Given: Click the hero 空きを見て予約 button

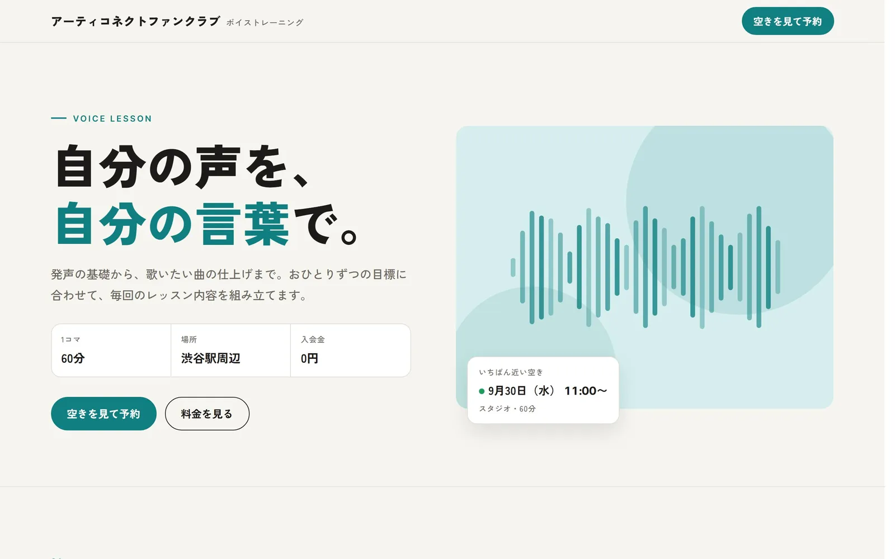Looking at the screenshot, I should [103, 414].
